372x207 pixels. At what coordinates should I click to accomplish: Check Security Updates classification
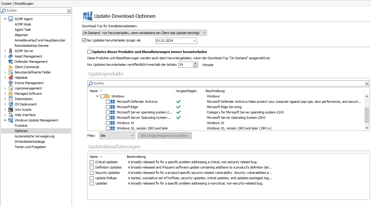(x=92, y=173)
